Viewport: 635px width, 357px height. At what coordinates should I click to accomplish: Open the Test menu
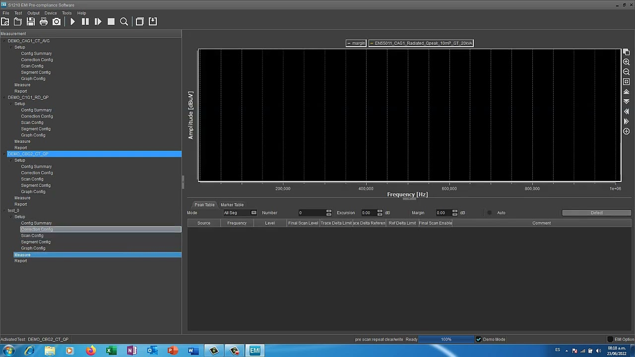(18, 13)
